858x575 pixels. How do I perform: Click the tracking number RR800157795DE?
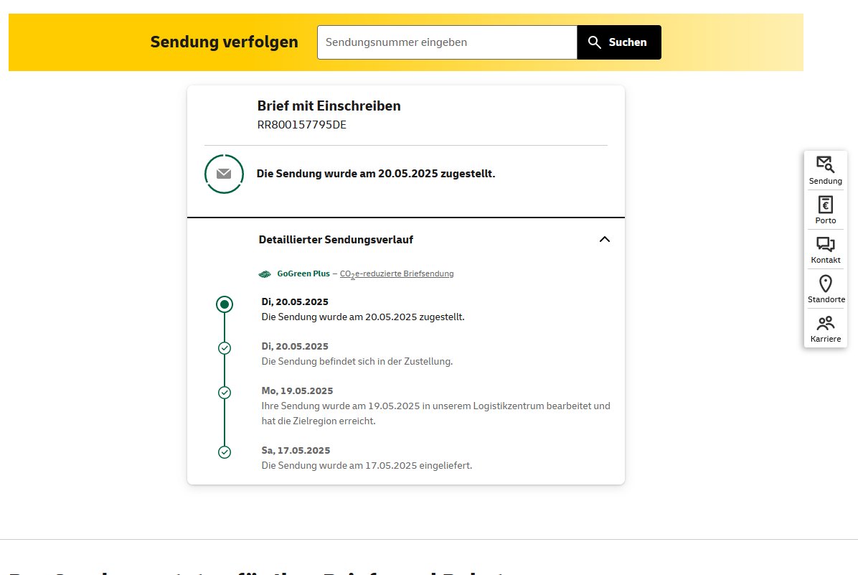point(302,125)
